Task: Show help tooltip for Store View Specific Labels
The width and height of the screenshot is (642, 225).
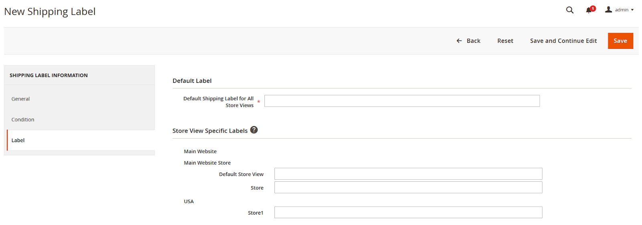Action: pyautogui.click(x=254, y=130)
